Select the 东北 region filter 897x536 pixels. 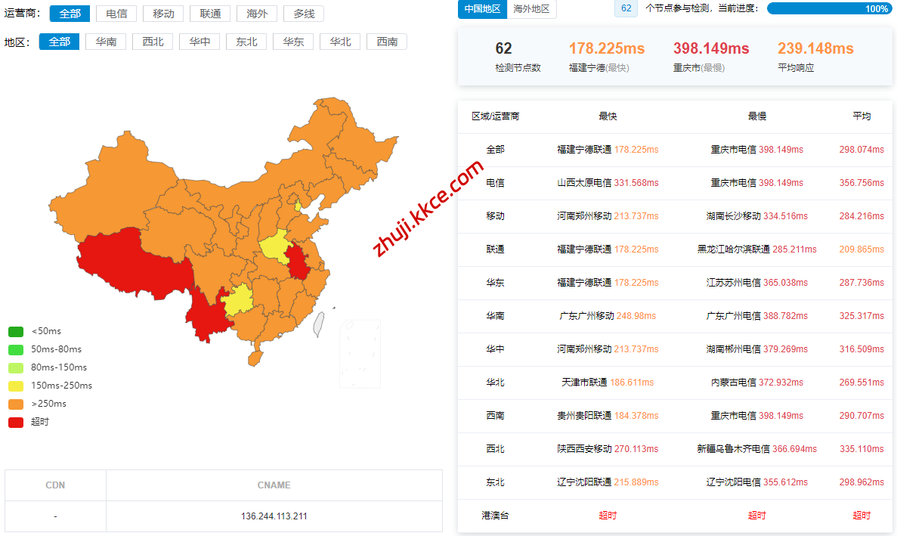pyautogui.click(x=246, y=42)
